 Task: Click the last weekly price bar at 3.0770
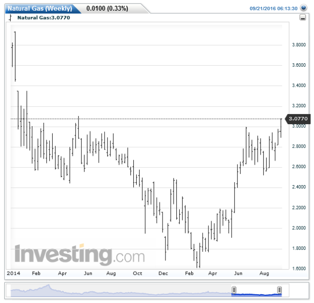281,128
